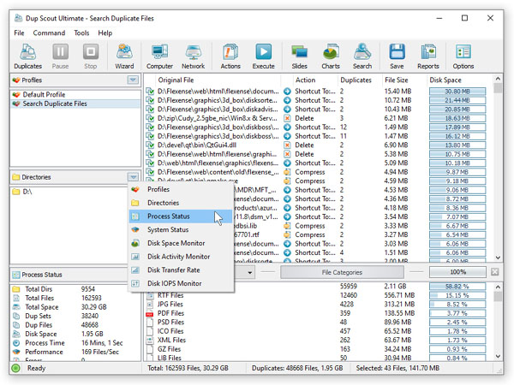This screenshot has height=385, width=514.
Task: Open the Actions tool
Action: pyautogui.click(x=230, y=56)
